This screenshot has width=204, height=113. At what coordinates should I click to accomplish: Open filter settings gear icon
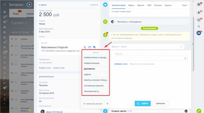pos(107,104)
